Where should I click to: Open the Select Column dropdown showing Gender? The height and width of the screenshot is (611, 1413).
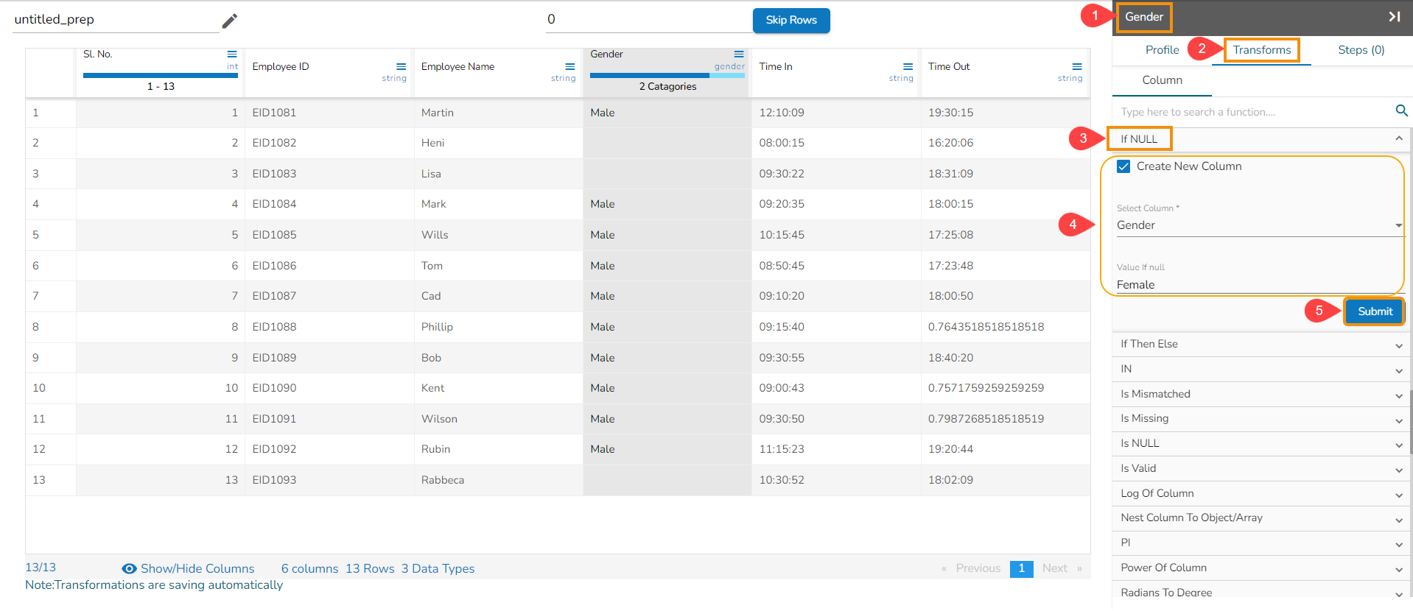point(1258,225)
